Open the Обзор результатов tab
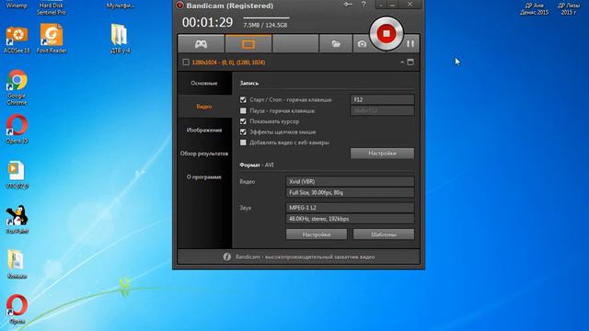Viewport: 589px width, 331px height. 204,154
